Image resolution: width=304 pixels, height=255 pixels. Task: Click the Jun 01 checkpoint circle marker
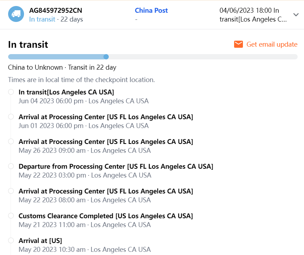click(11, 117)
